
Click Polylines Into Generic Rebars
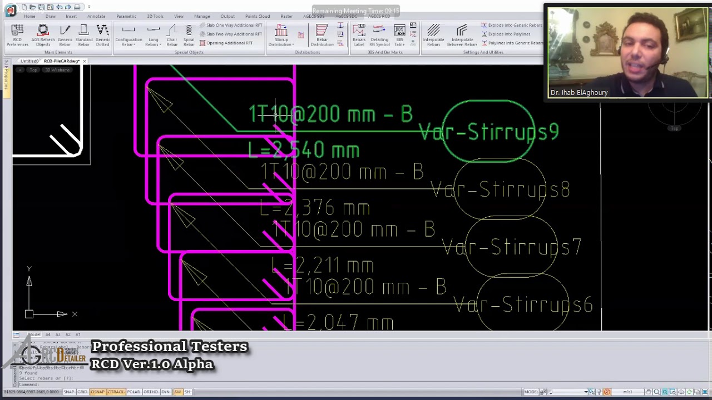pyautogui.click(x=512, y=43)
